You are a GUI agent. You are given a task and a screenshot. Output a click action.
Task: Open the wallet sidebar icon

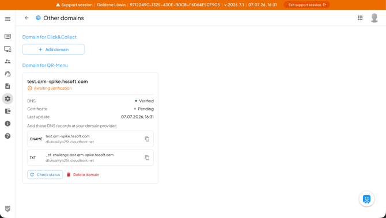click(7, 111)
